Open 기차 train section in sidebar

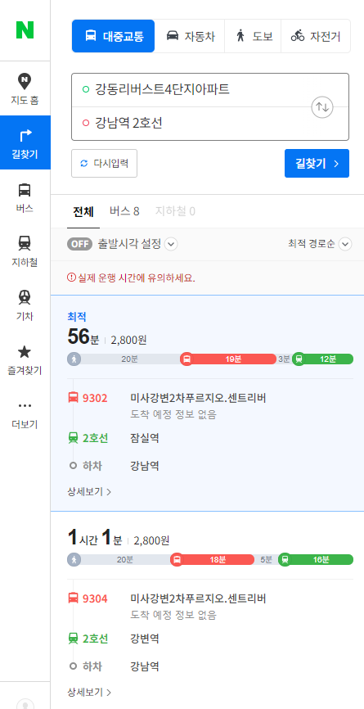click(x=25, y=305)
